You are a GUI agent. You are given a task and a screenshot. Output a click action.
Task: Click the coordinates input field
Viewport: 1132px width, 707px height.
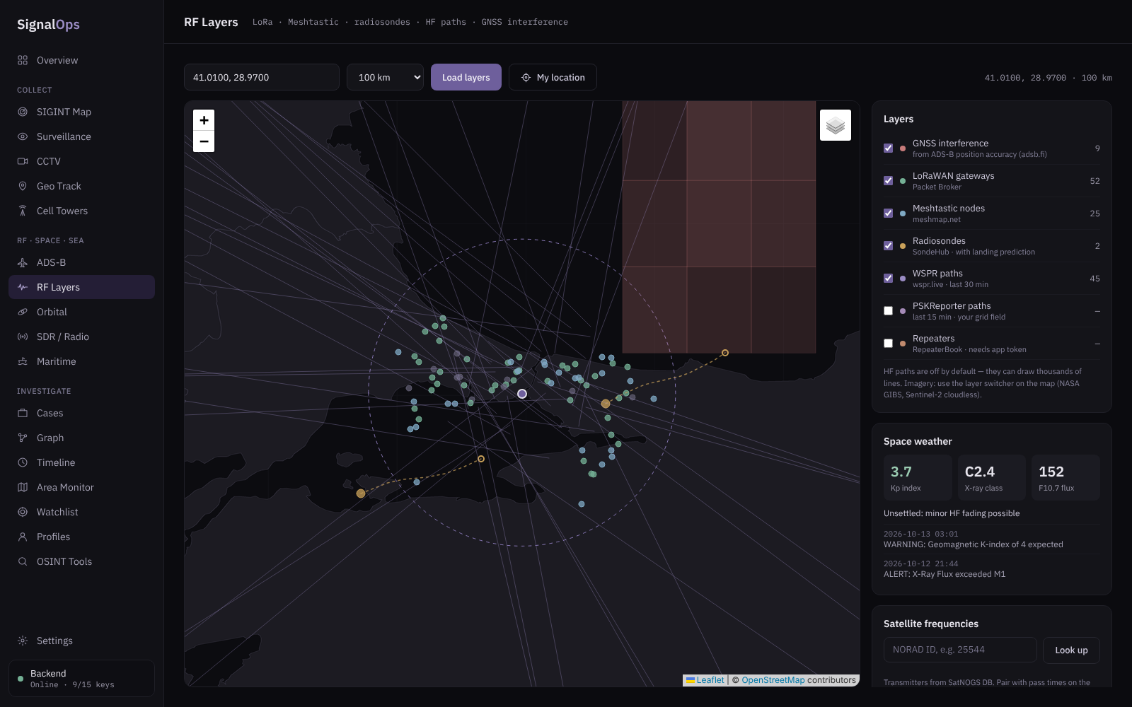pos(262,77)
